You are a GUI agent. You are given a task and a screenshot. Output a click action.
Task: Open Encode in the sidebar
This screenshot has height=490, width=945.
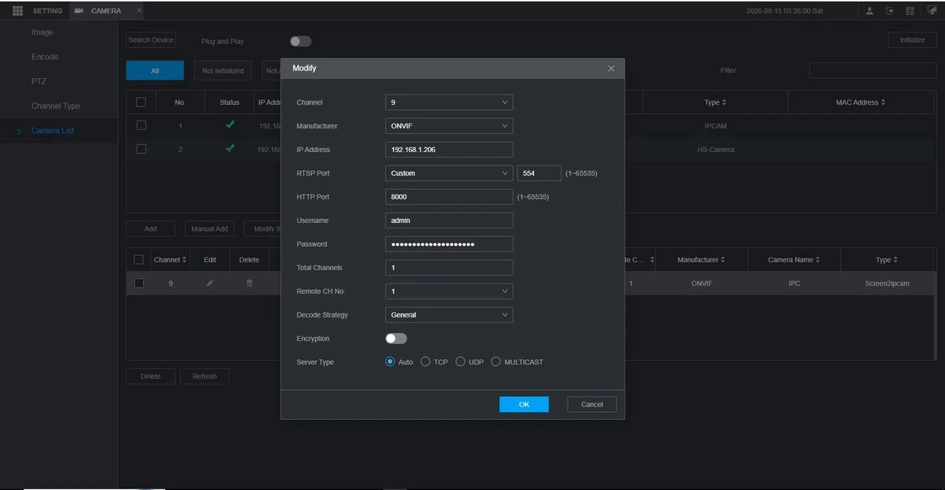click(x=45, y=57)
